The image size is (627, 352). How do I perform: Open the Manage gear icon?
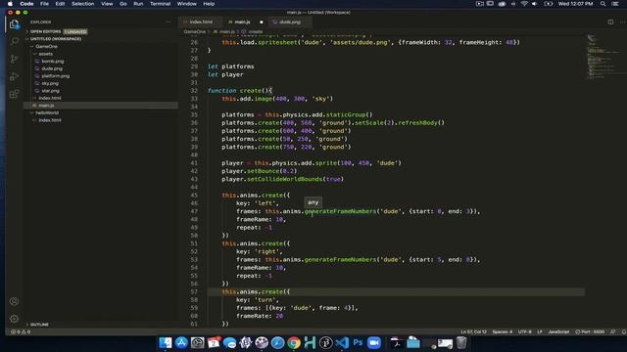(14, 319)
